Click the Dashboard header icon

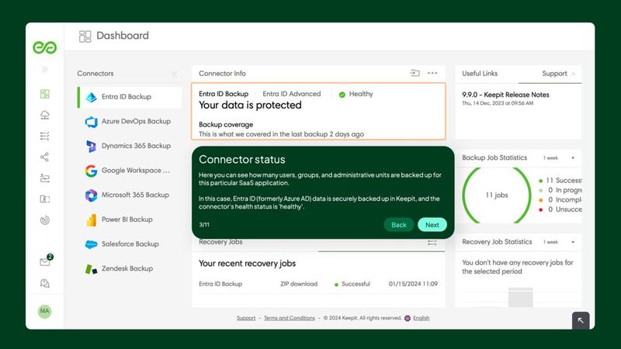point(85,36)
